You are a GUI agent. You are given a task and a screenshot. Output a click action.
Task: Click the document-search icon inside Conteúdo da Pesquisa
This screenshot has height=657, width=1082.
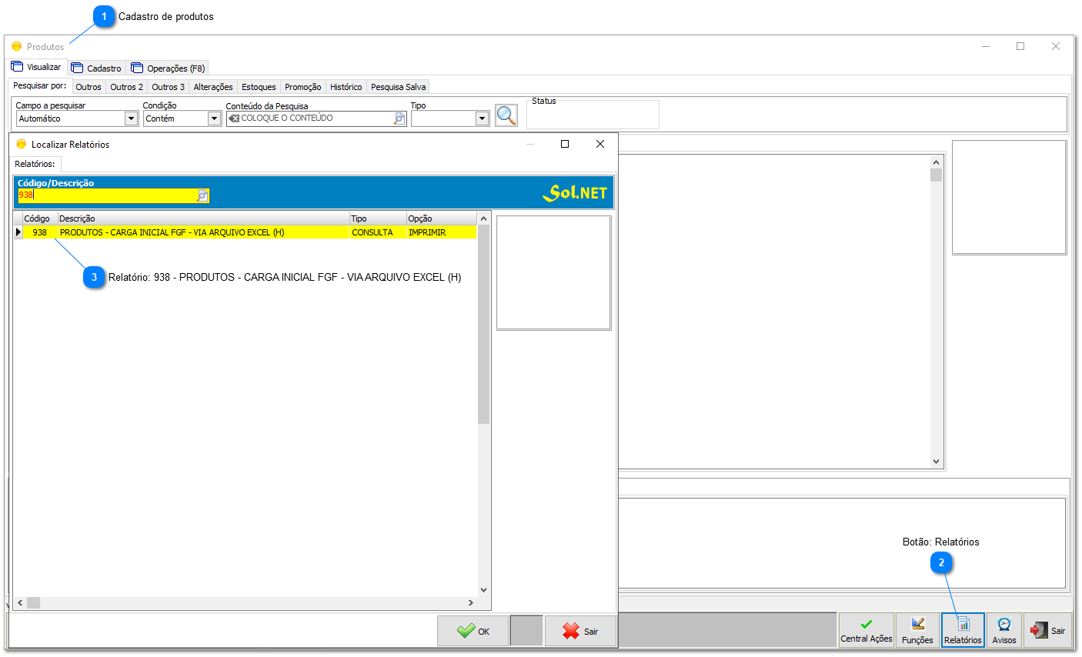coord(399,118)
